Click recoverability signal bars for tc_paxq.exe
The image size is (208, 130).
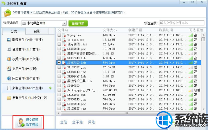pos(190,40)
